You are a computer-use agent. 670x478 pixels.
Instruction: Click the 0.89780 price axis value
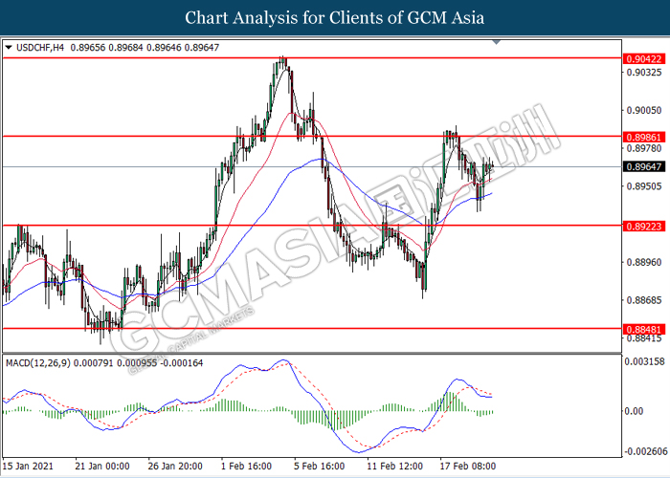(644, 148)
